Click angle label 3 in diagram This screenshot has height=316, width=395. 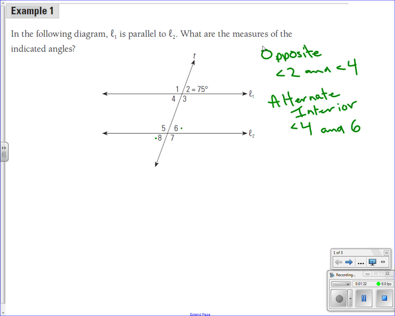tap(185, 99)
